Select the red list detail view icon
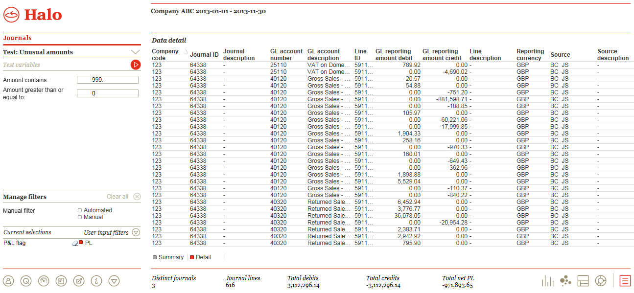The image size is (634, 293). coord(625,281)
